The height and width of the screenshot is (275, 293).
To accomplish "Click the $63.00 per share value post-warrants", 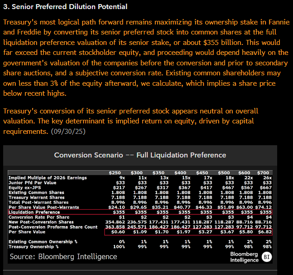I will [x=245, y=207].
